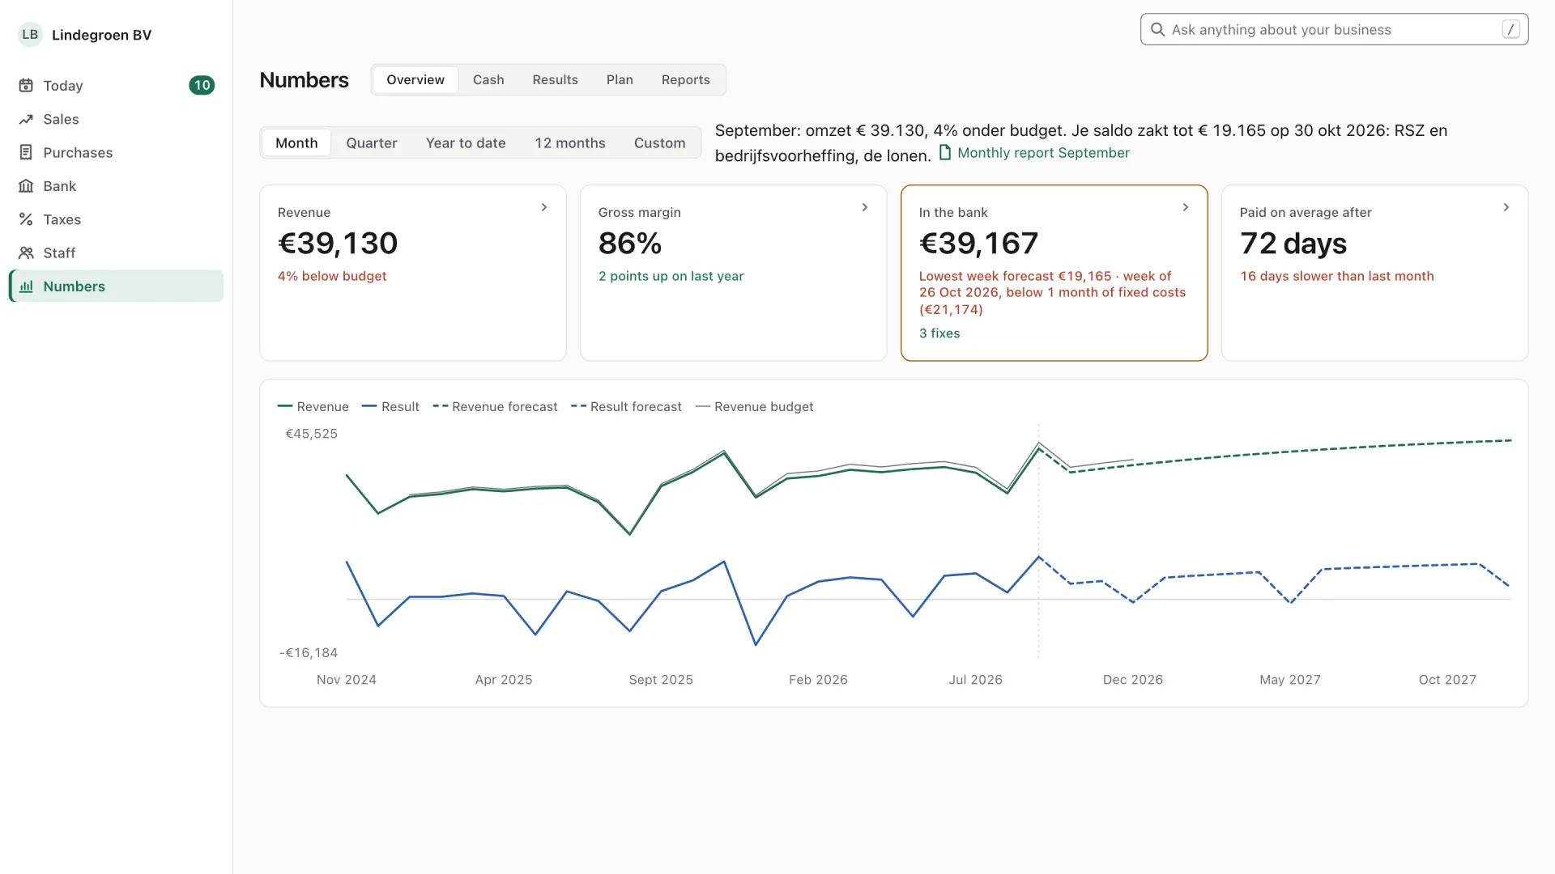Screen dimensions: 1555x874
Task: Toggle the Result forecast legend series
Action: pyautogui.click(x=627, y=407)
